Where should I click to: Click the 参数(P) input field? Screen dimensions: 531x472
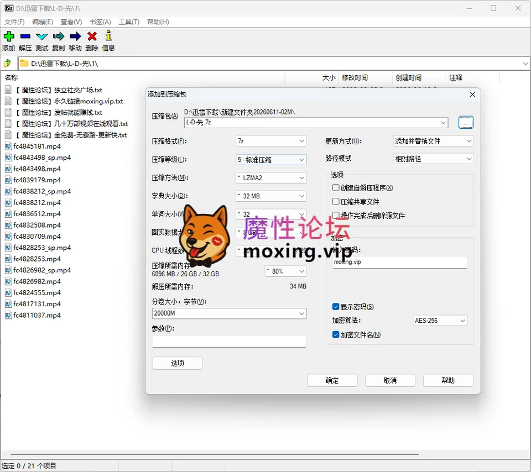[229, 342]
